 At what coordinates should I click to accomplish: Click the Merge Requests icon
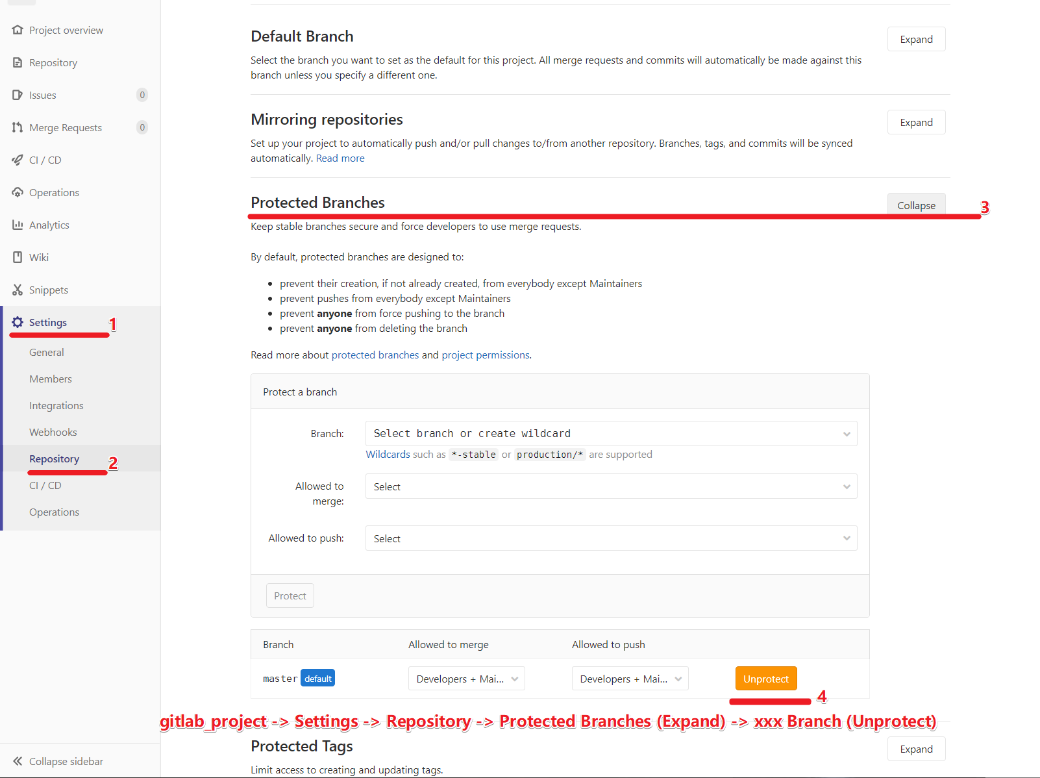18,127
